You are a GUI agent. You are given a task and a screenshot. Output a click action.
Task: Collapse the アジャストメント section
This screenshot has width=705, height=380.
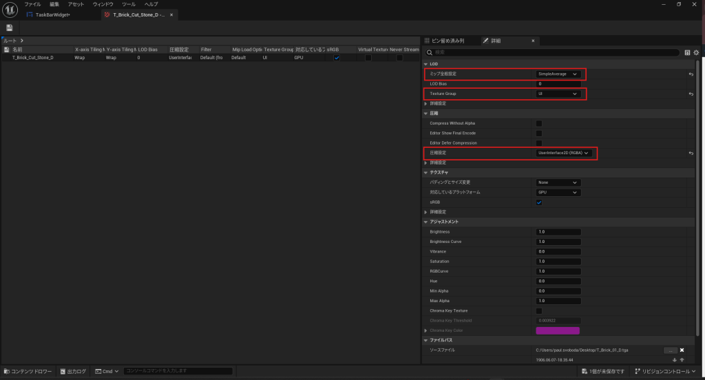[426, 222]
